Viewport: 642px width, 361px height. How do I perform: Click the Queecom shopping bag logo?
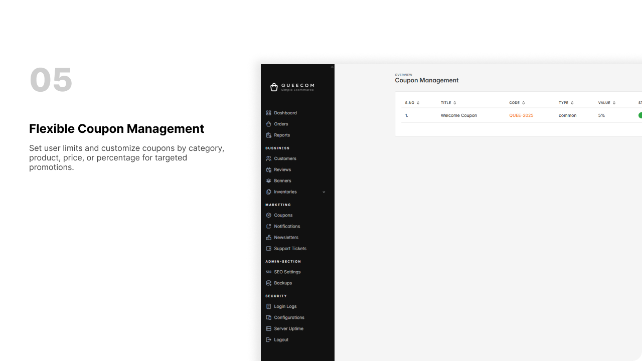click(274, 87)
